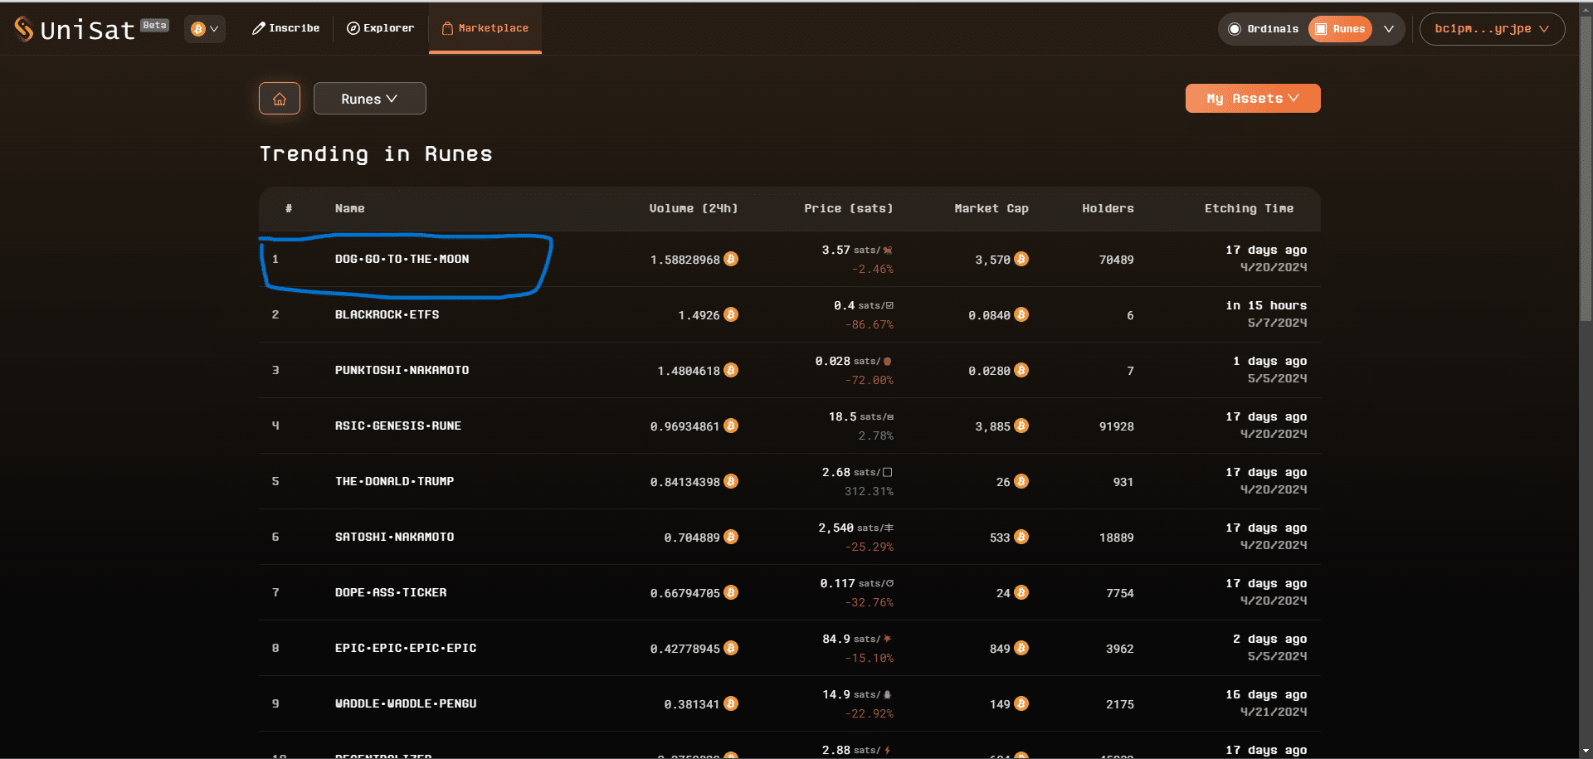Screen dimensions: 1593x759
Task: Select the Marketplace tab
Action: [x=485, y=28]
